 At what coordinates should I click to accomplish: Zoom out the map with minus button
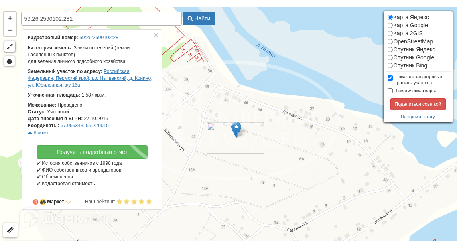10,30
